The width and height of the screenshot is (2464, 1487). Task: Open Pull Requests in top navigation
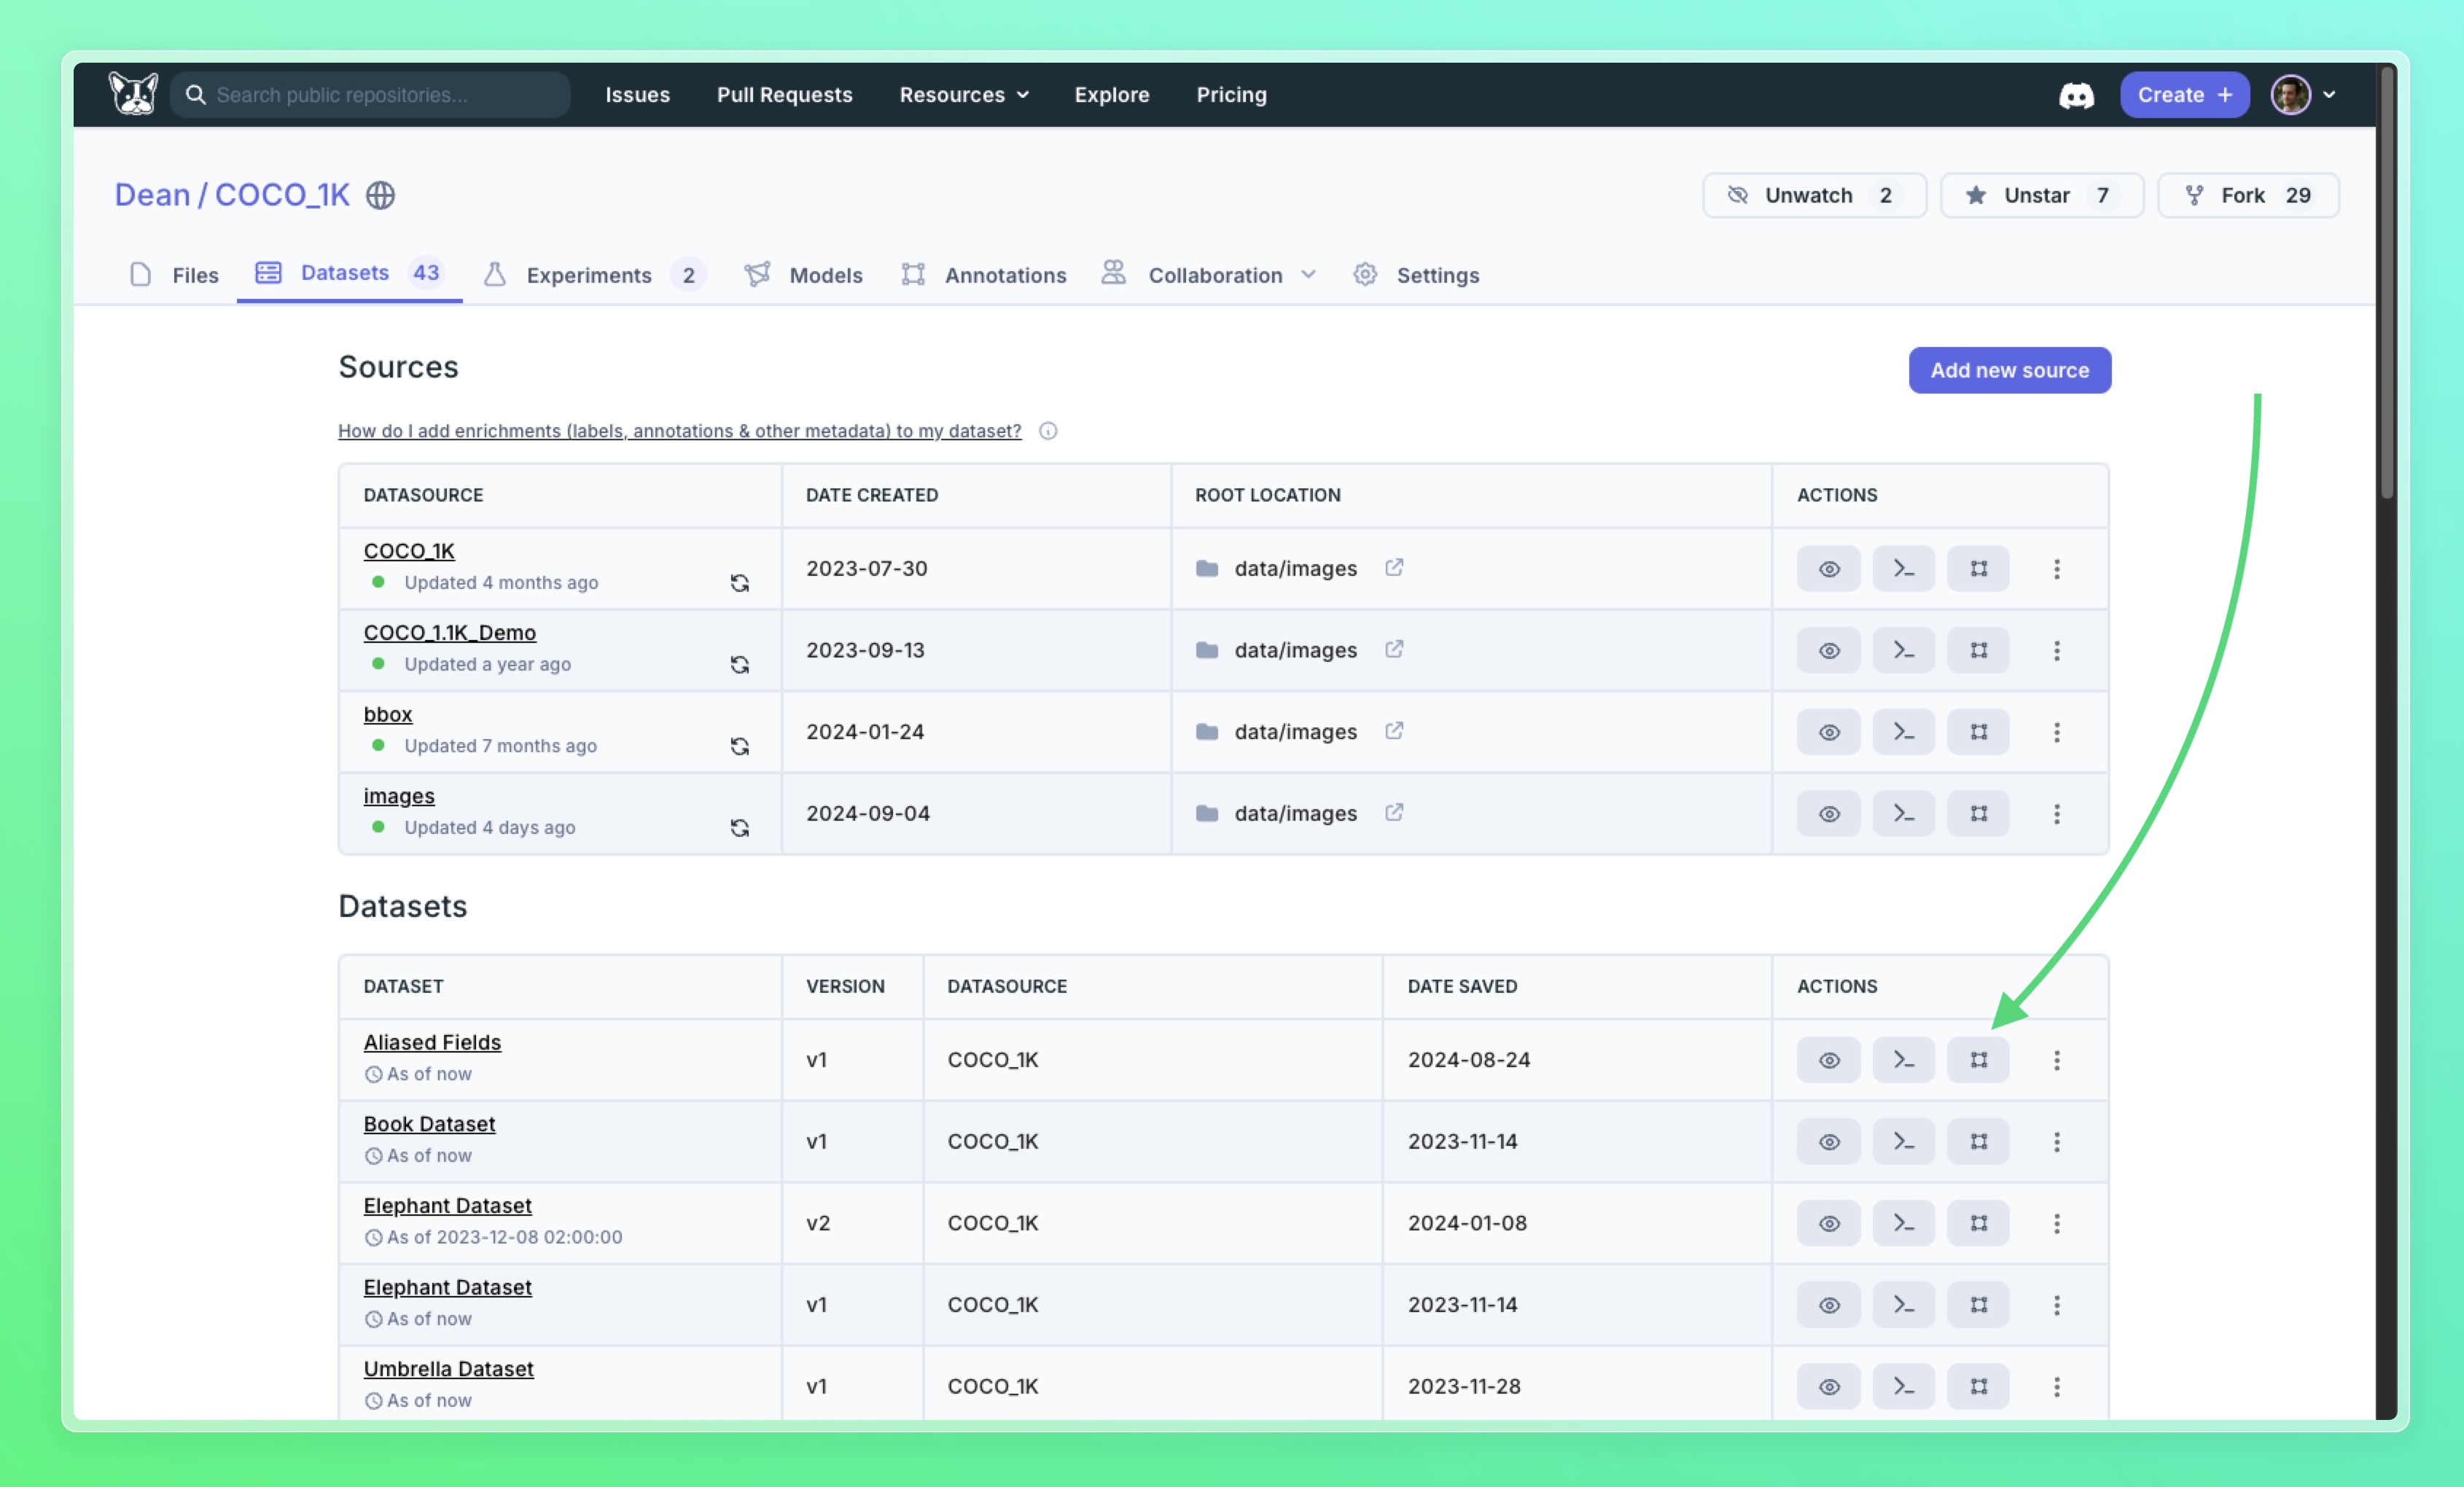coord(784,95)
